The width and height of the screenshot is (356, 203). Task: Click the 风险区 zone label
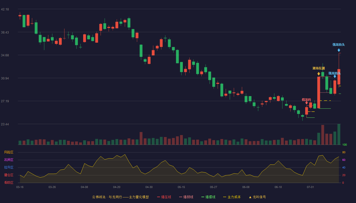pyautogui.click(x=9, y=152)
